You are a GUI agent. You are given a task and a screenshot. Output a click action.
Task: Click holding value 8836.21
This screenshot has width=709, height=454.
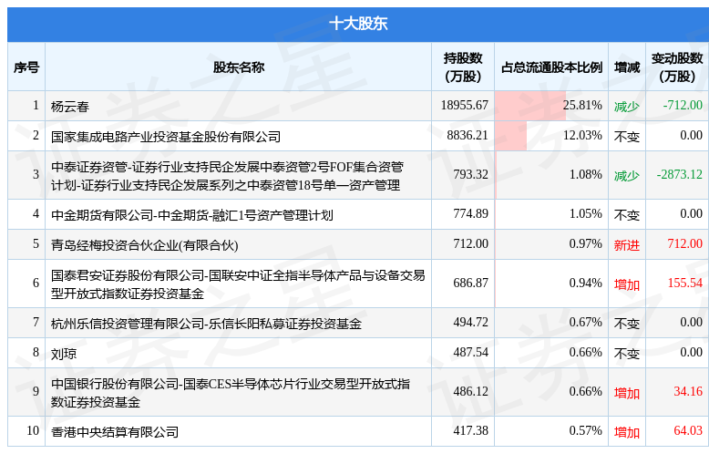(468, 135)
